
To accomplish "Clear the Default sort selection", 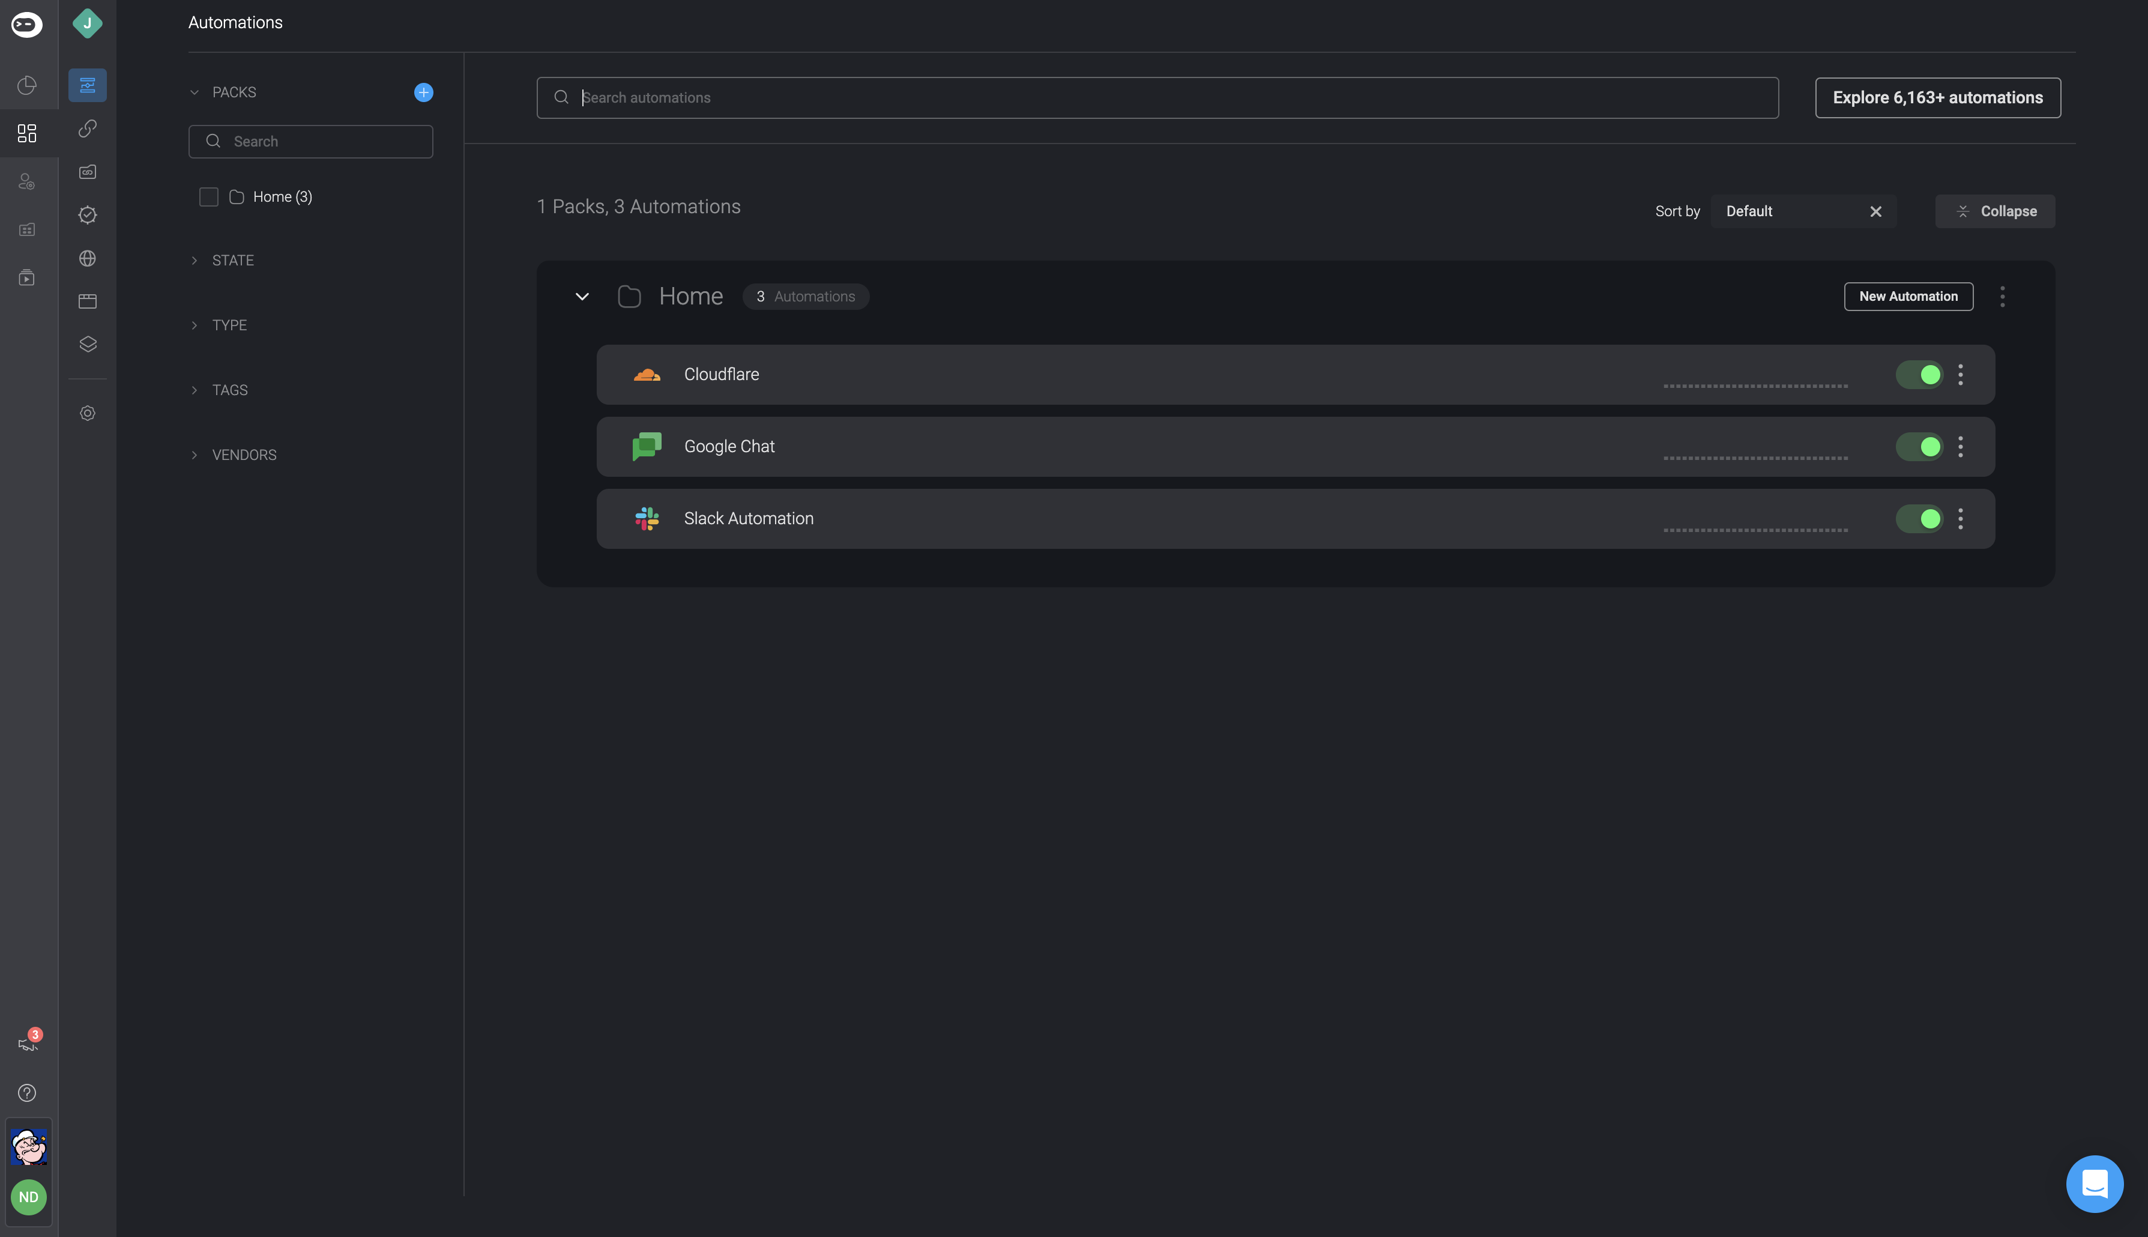I will pos(1875,211).
